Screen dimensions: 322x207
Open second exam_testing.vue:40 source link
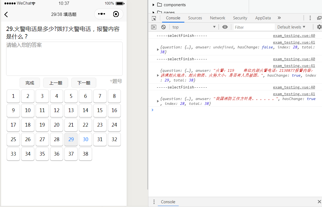coord(294,59)
